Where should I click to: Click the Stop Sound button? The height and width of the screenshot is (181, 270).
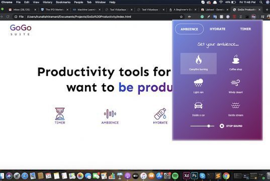click(231, 126)
